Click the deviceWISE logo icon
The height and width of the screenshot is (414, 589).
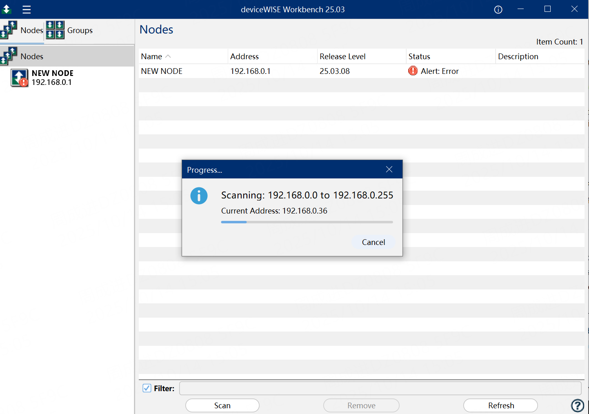tap(7, 9)
